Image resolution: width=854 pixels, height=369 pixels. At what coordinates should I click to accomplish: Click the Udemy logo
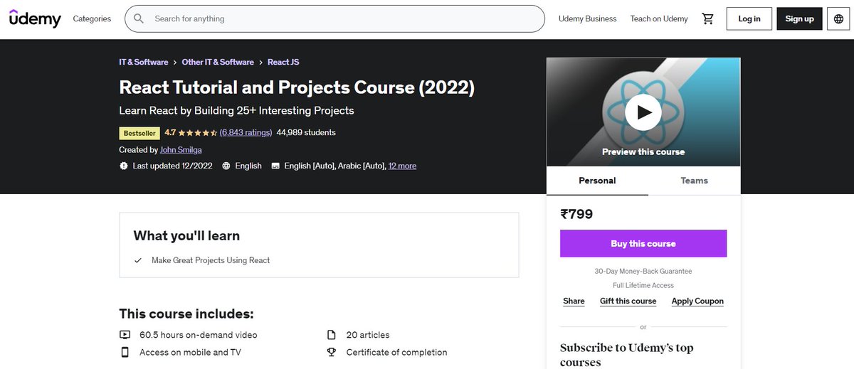pyautogui.click(x=35, y=18)
